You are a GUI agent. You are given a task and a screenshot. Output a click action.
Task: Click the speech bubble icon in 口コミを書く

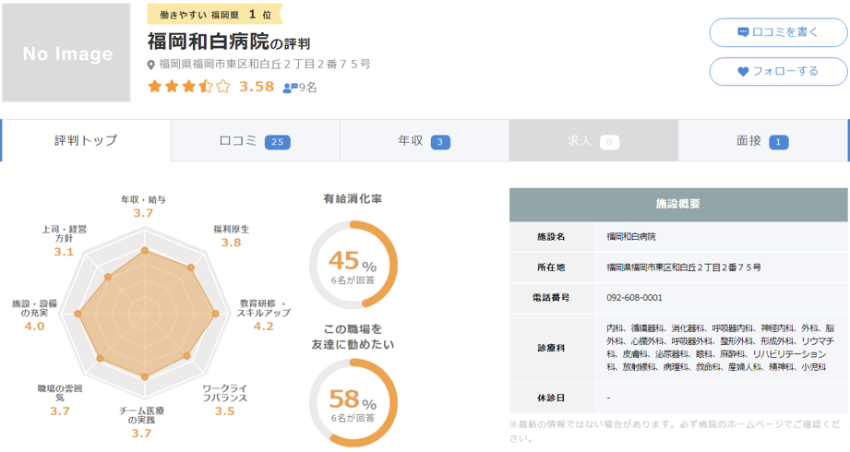coord(743,32)
